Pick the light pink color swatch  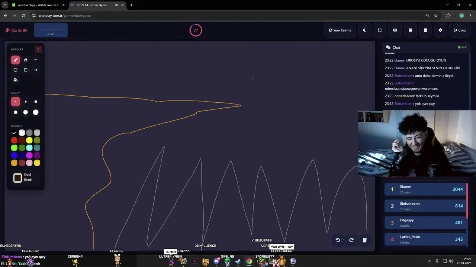pyautogui.click(x=29, y=163)
